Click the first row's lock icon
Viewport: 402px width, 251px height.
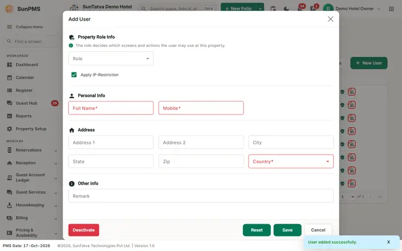[x=352, y=91]
